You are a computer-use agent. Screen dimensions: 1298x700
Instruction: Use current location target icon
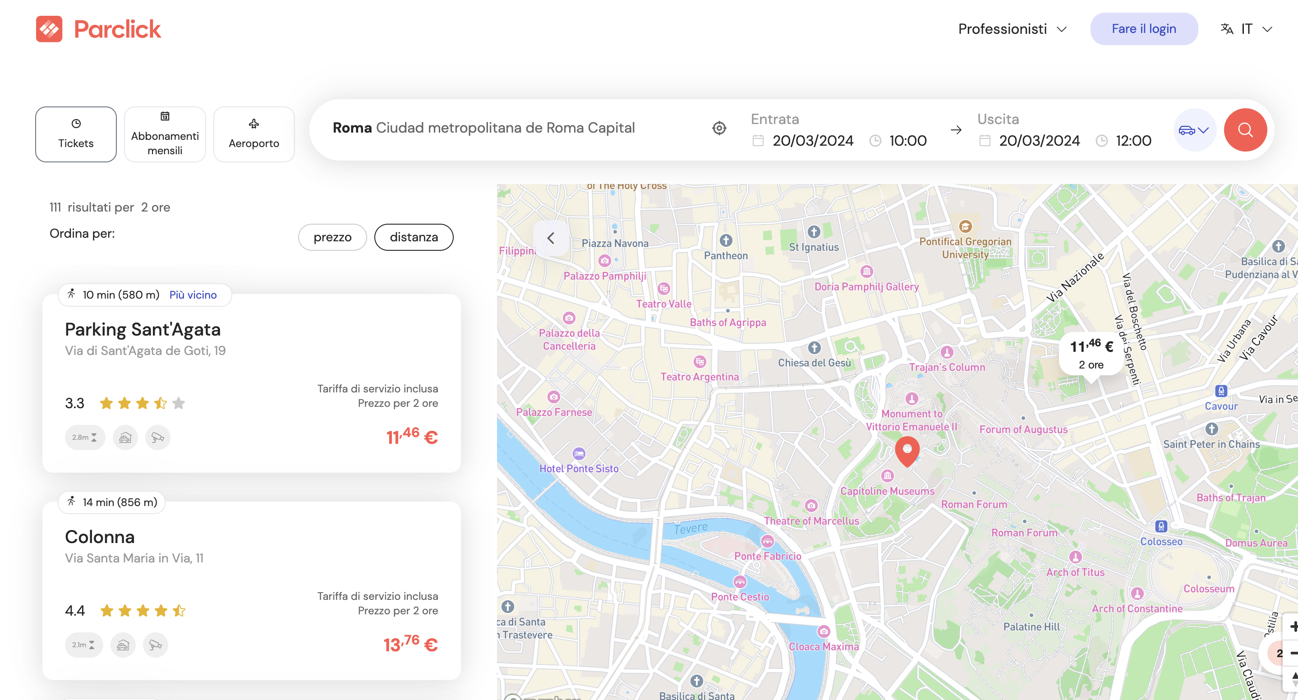tap(719, 128)
